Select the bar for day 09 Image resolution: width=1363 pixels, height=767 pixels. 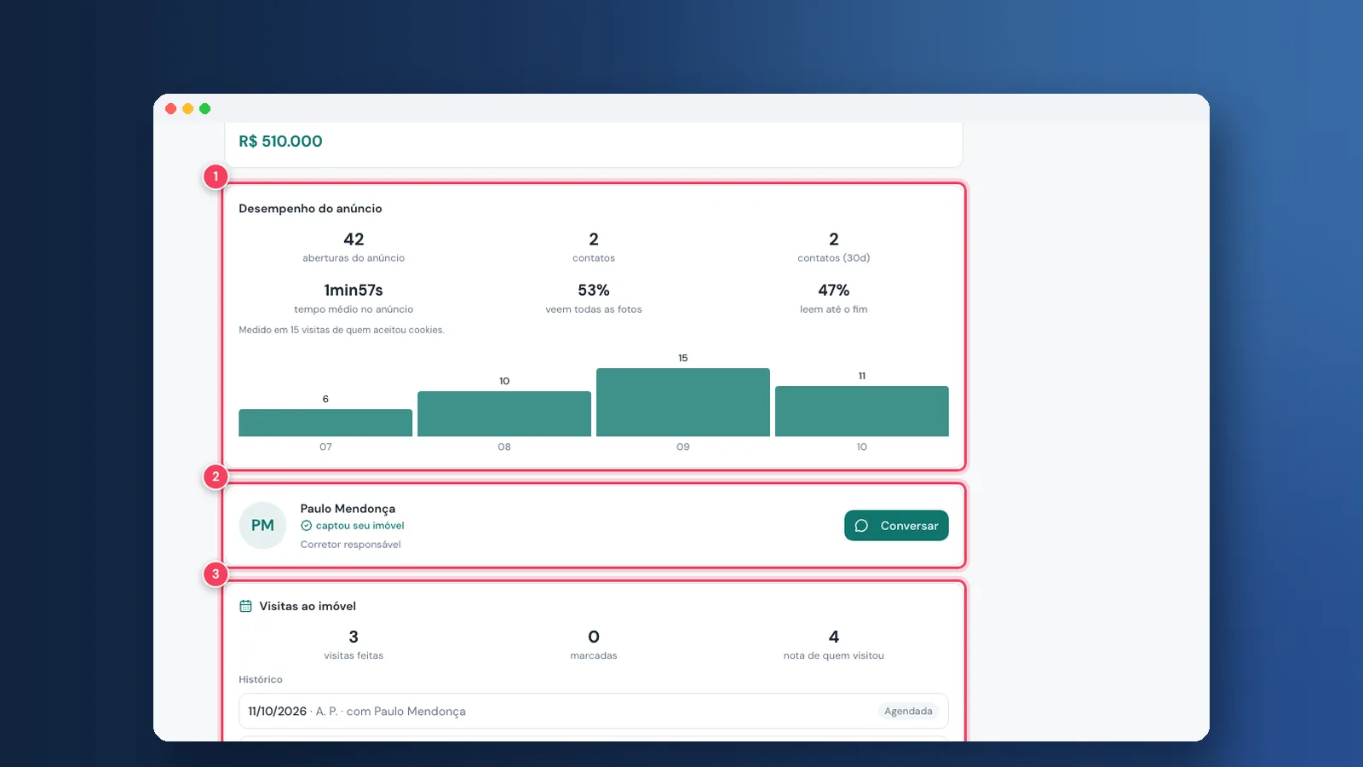point(683,402)
